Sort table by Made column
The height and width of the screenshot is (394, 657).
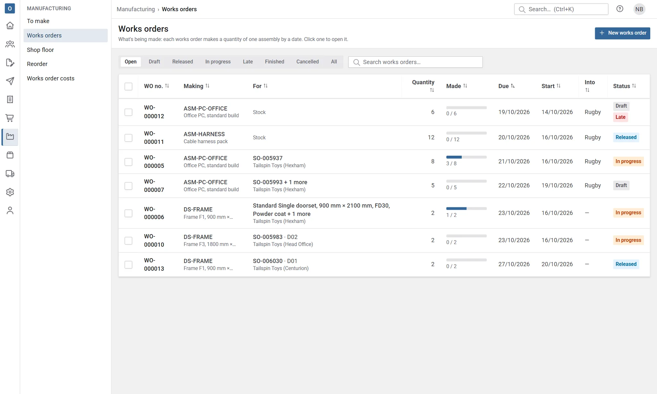(457, 86)
